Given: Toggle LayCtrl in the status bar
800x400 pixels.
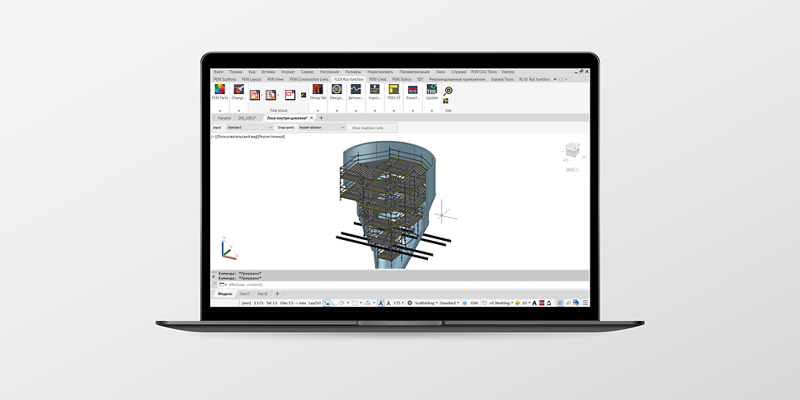Looking at the screenshot, I should click(x=314, y=304).
